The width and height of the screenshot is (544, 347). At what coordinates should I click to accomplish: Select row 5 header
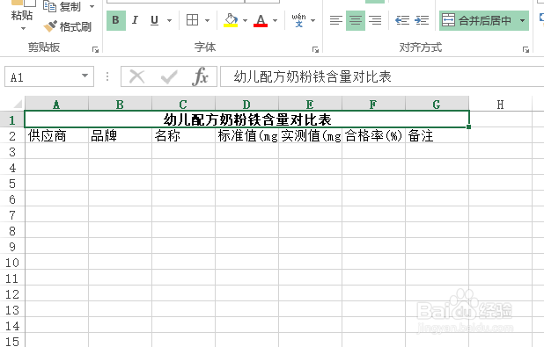coord(12,184)
